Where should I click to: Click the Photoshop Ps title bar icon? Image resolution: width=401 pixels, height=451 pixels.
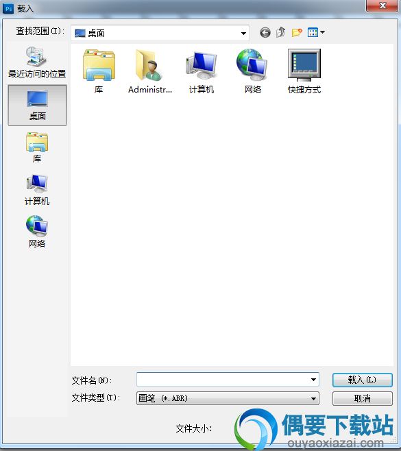8,9
